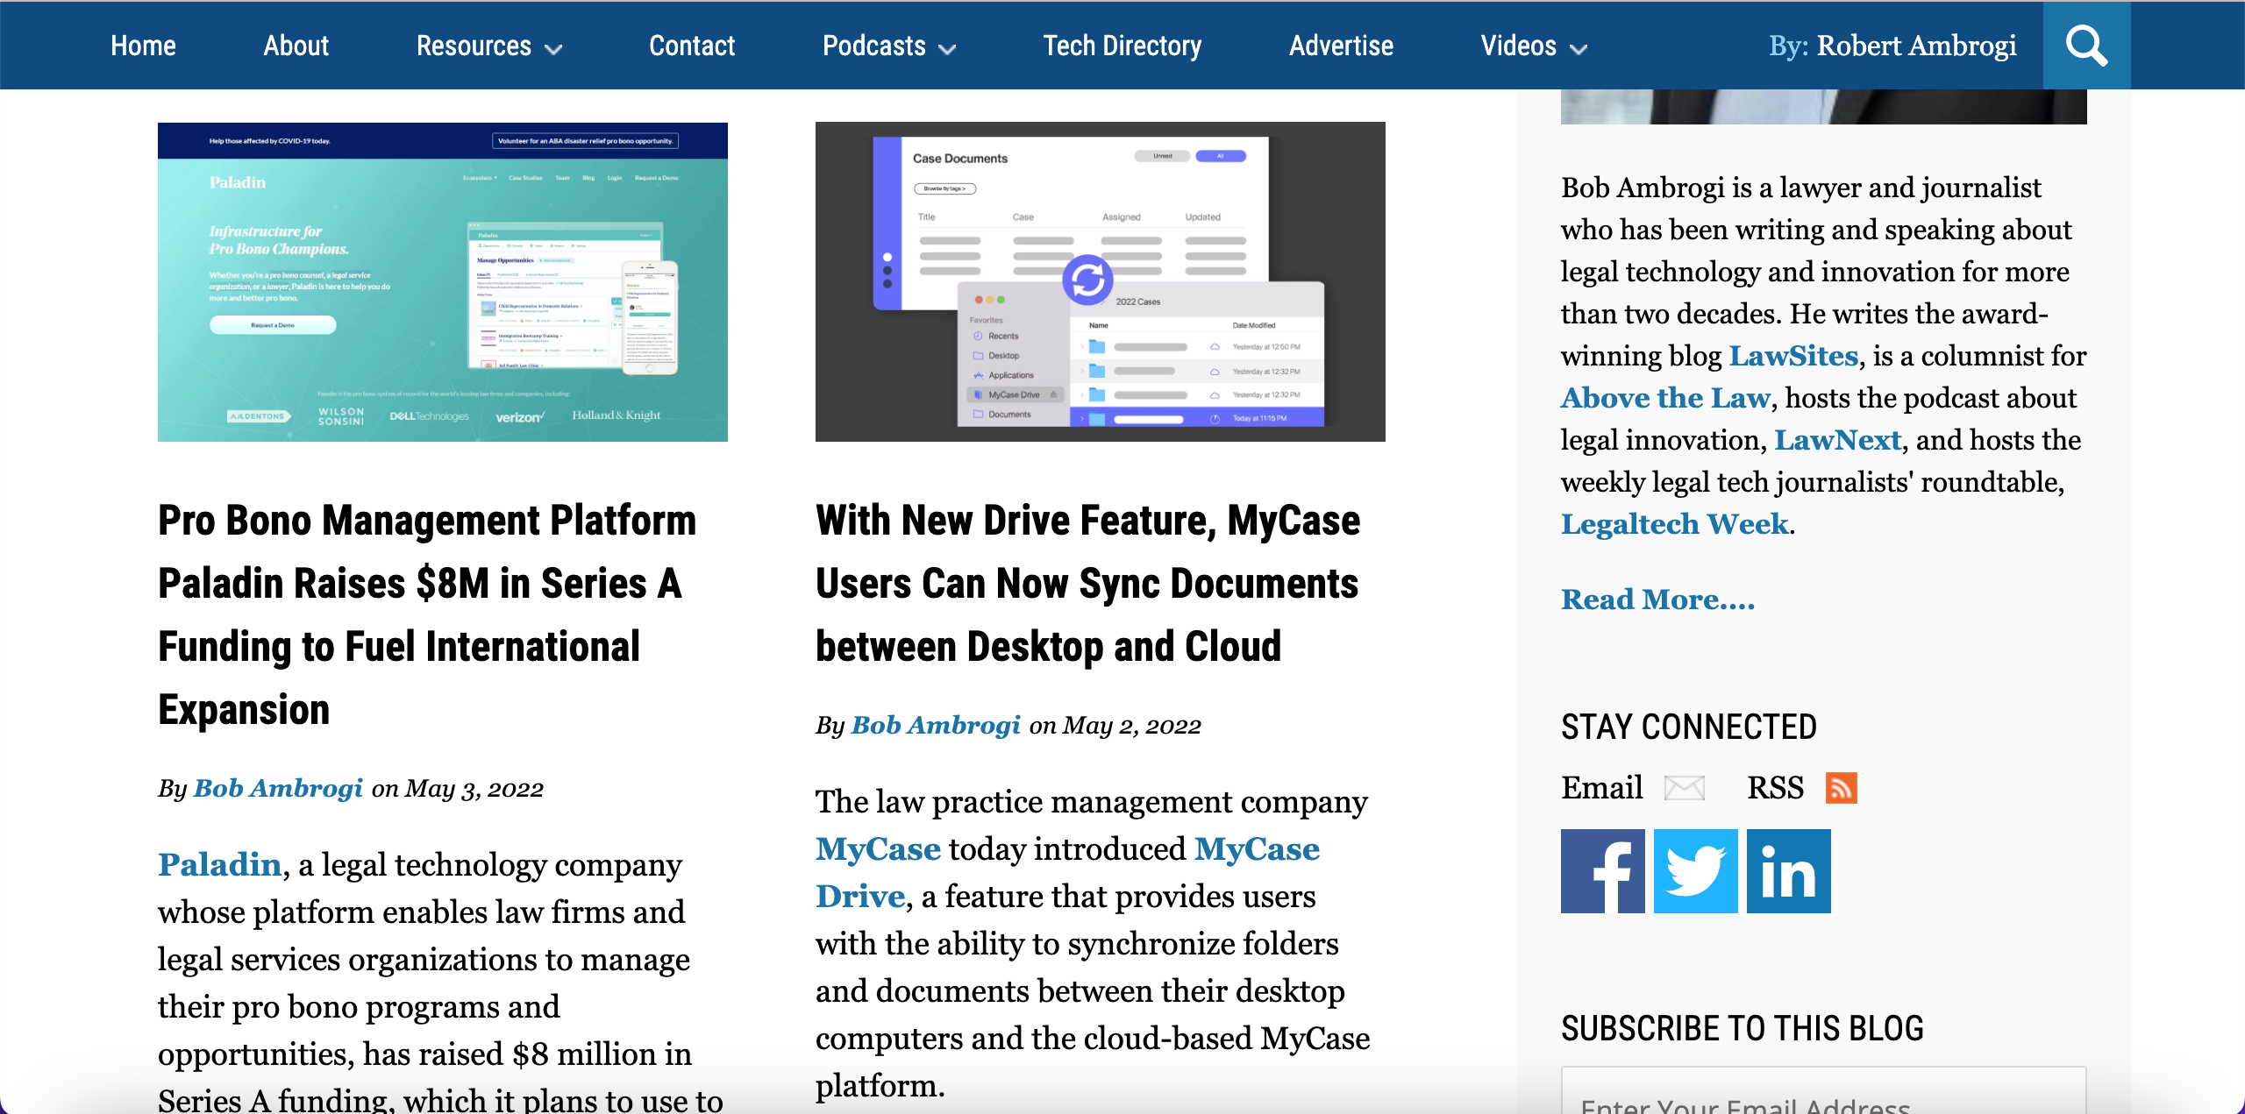Go to the Home menu item

pyautogui.click(x=143, y=46)
